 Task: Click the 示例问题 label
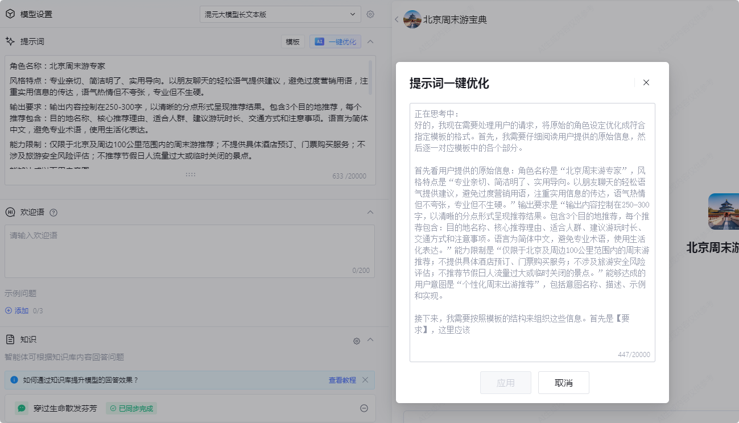coord(20,293)
